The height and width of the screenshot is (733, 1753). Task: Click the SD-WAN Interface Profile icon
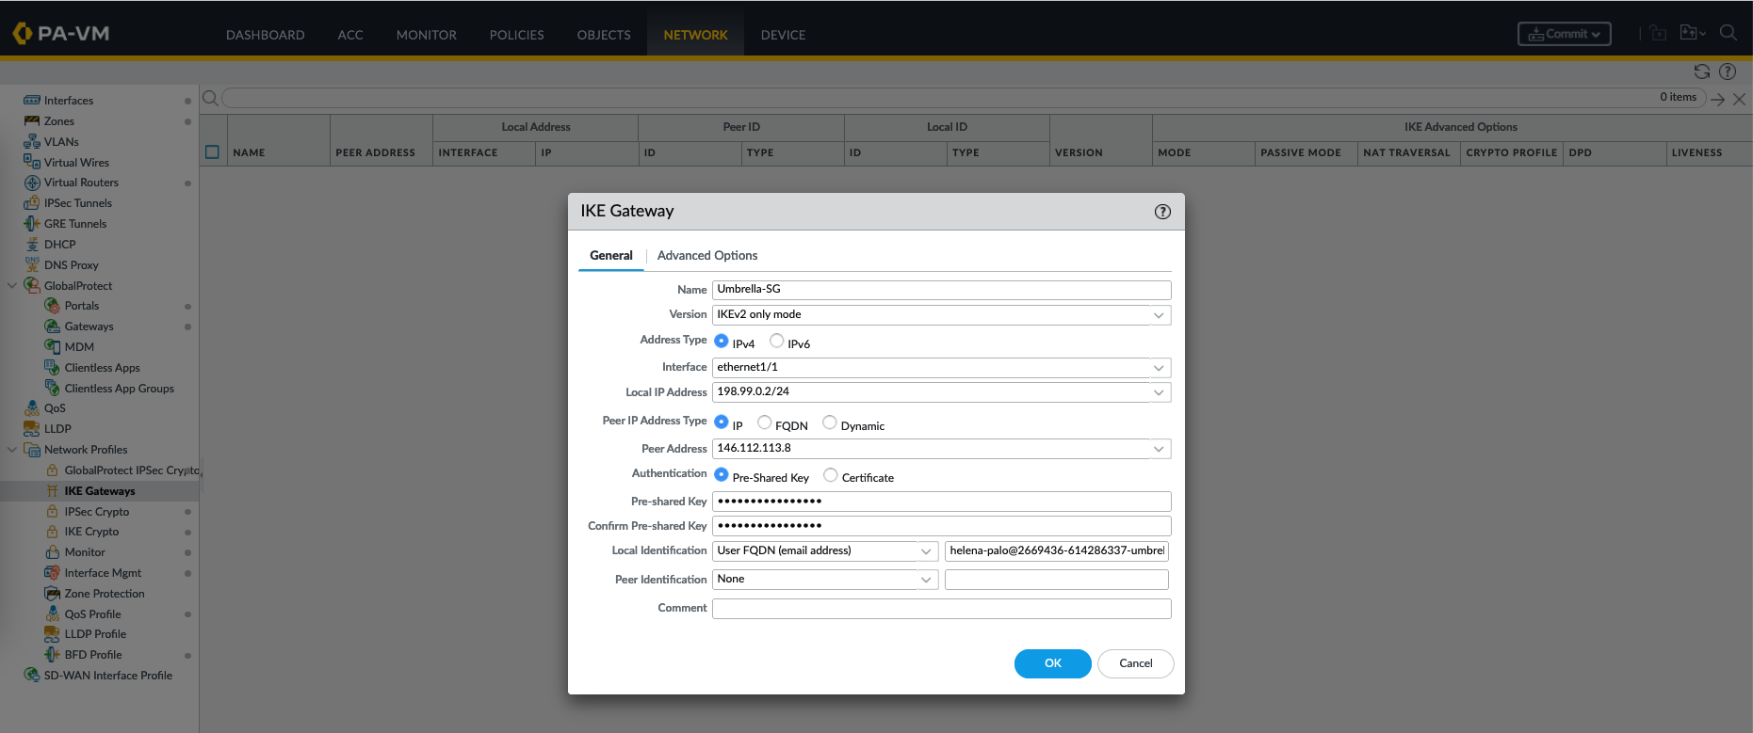[32, 676]
